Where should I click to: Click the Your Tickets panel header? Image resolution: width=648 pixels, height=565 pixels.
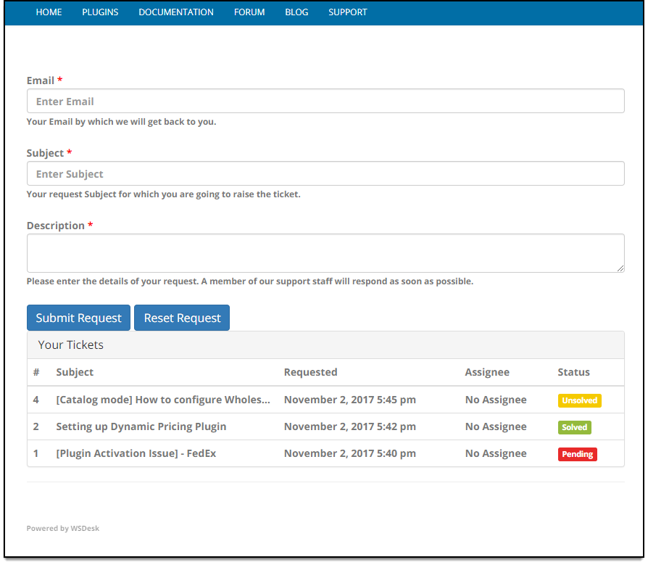[70, 345]
